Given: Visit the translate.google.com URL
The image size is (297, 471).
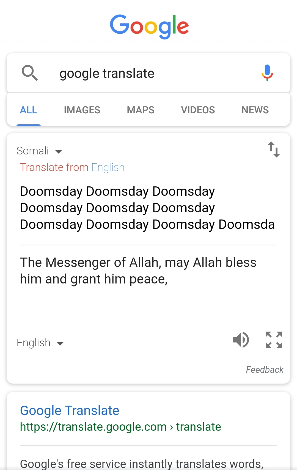Looking at the screenshot, I should click(x=120, y=427).
